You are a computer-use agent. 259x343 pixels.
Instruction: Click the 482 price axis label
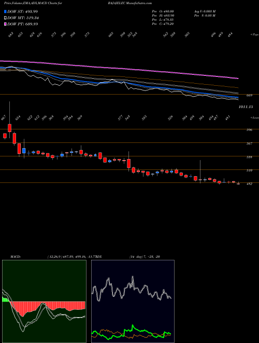click(249, 184)
